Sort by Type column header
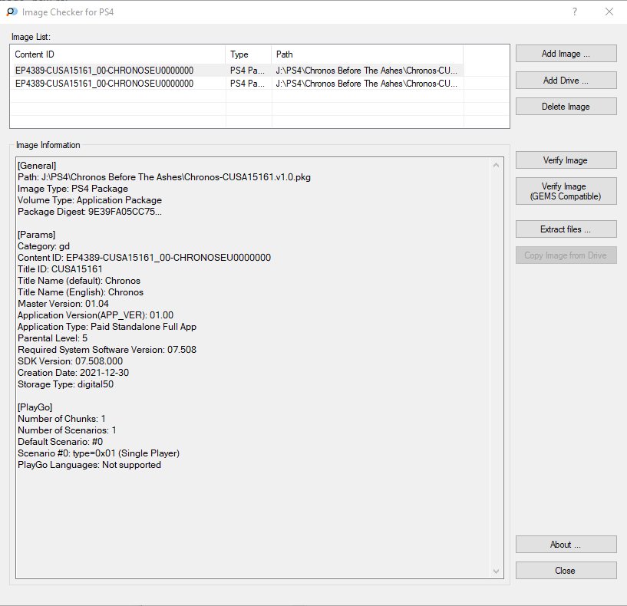The height and width of the screenshot is (606, 627). [x=249, y=54]
